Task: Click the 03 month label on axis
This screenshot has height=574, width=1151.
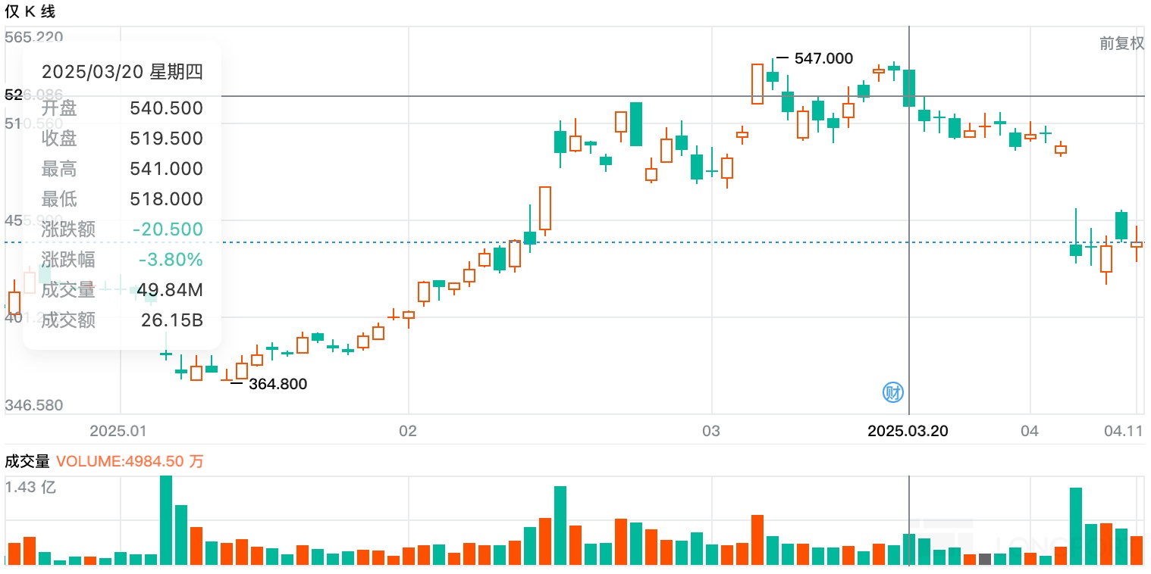Action: click(710, 431)
